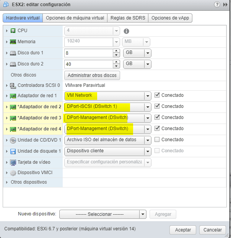This screenshot has width=231, height=238.
Task: Decrease Disco duro 2 size with down arrow
Action: click(x=116, y=66)
